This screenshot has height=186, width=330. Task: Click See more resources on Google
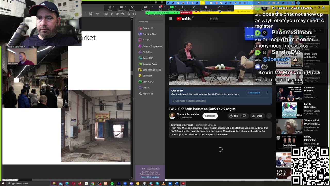191,101
